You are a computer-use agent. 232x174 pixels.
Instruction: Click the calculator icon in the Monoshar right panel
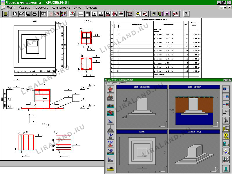[226, 143]
